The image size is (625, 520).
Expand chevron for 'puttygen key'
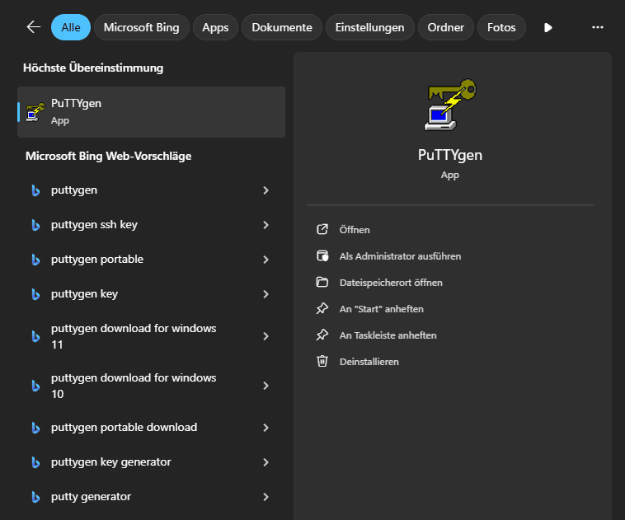click(x=266, y=294)
